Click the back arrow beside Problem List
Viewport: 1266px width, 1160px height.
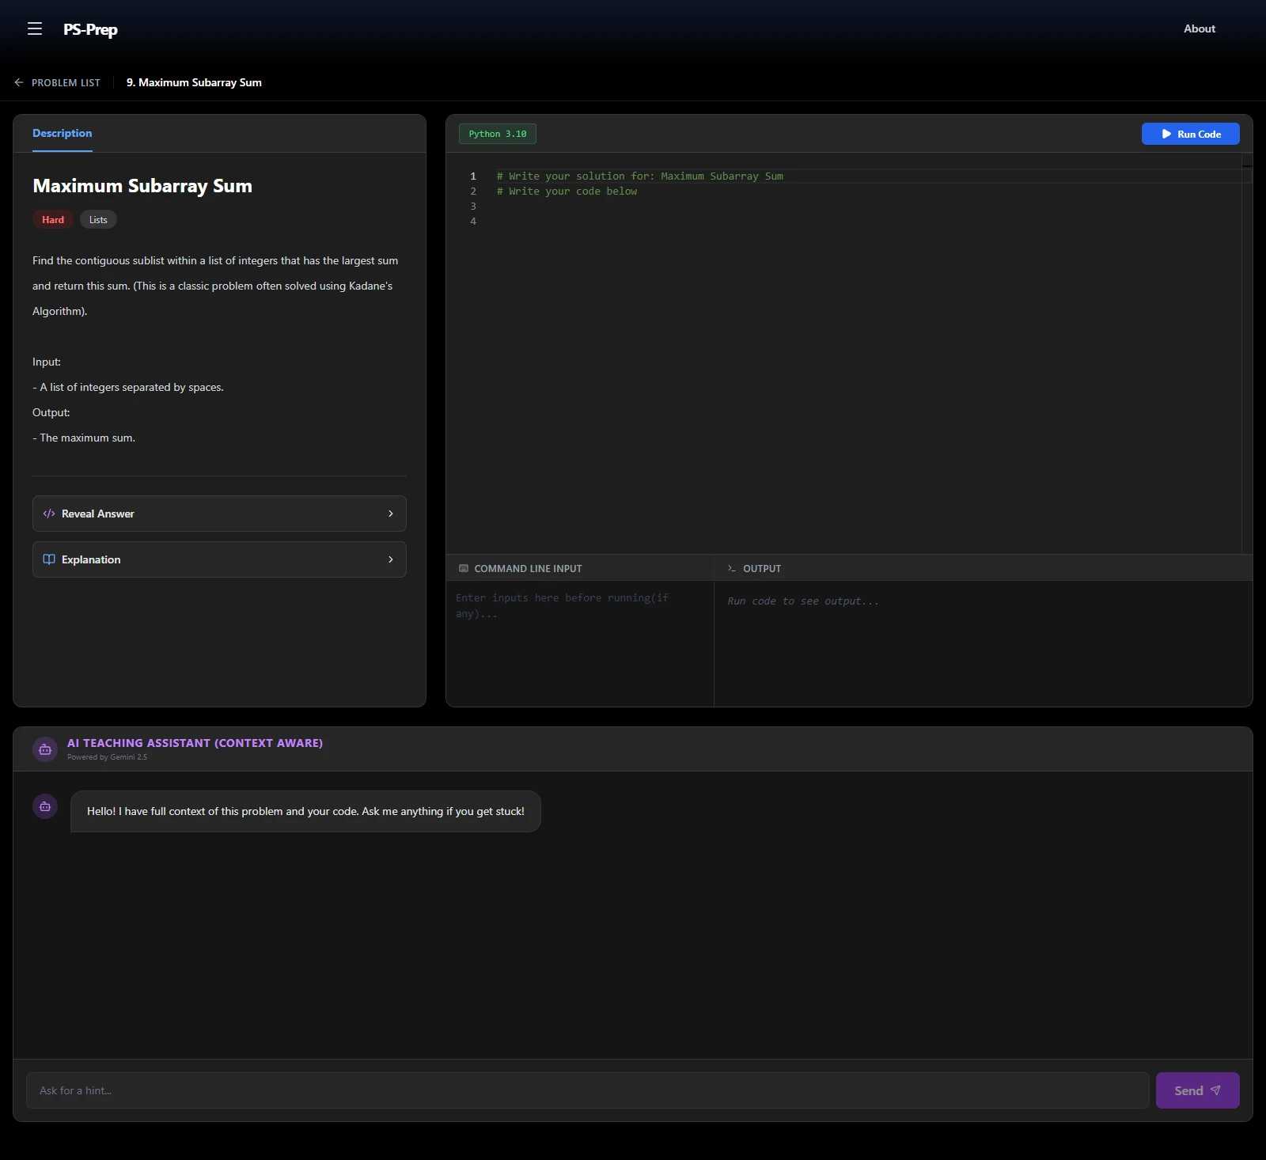click(19, 82)
